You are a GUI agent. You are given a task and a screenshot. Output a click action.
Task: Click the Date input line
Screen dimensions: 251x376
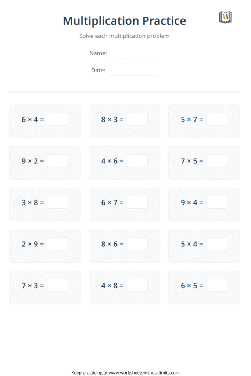click(133, 71)
